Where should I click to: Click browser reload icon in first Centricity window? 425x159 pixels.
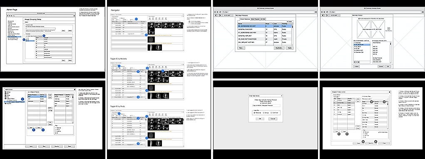[x=220, y=12]
